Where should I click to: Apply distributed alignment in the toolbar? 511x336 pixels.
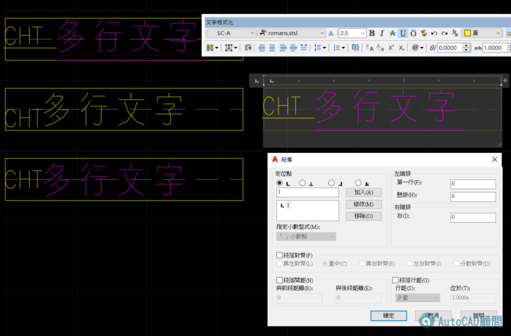304,48
